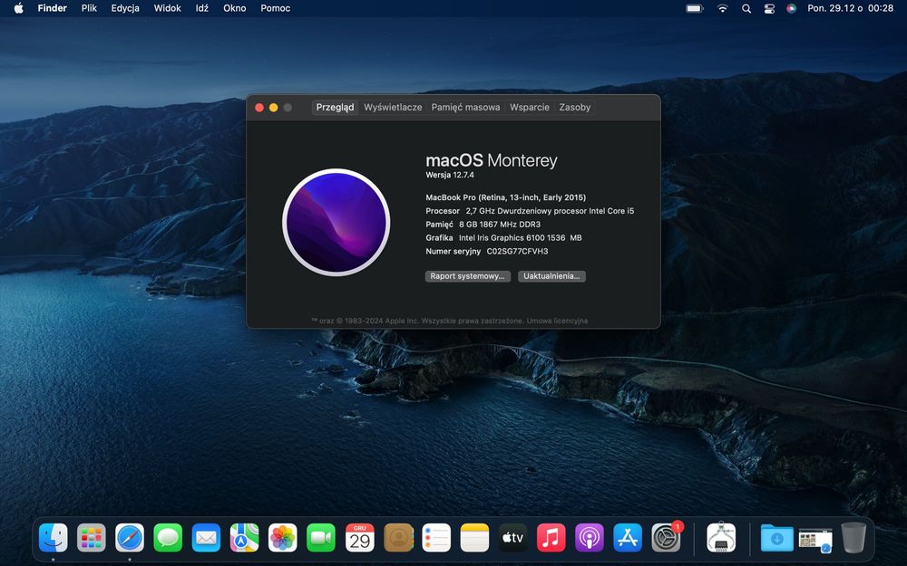The image size is (907, 566).
Task: Open Safari from the Dock
Action: tap(130, 538)
